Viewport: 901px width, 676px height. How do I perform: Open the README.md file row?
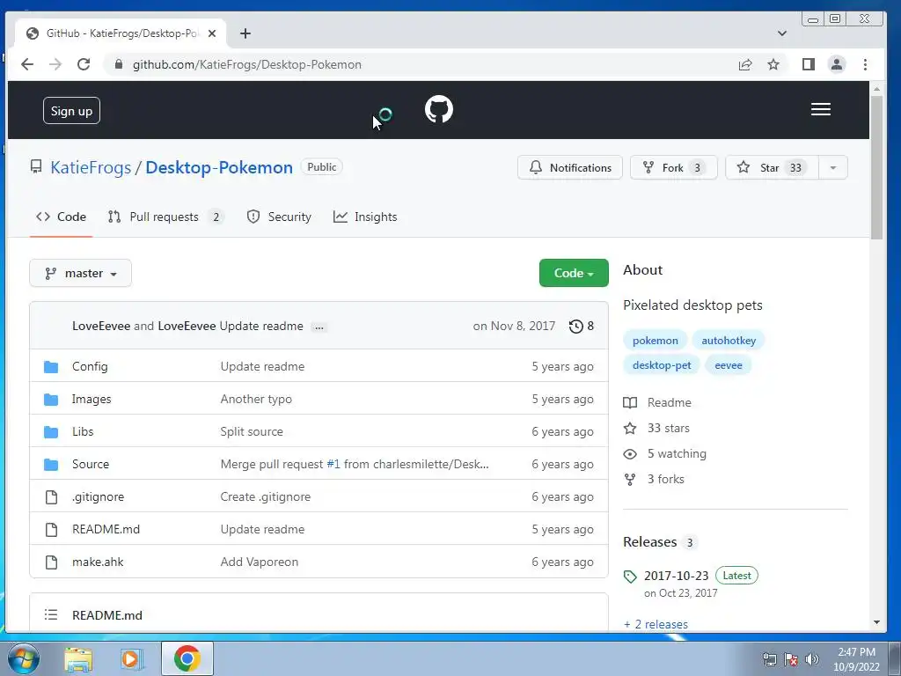coord(319,529)
